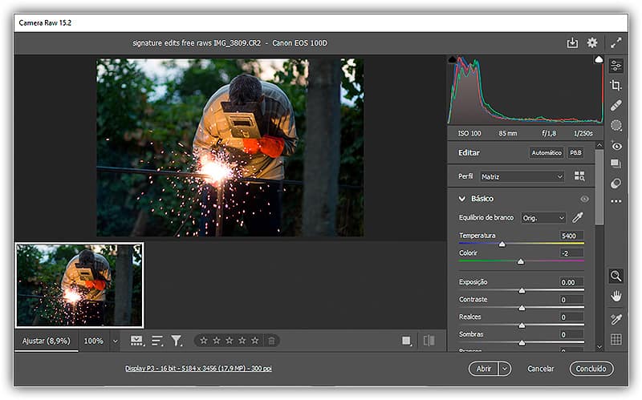Open the filter funnel icon
This screenshot has height=400, width=642.
[177, 341]
